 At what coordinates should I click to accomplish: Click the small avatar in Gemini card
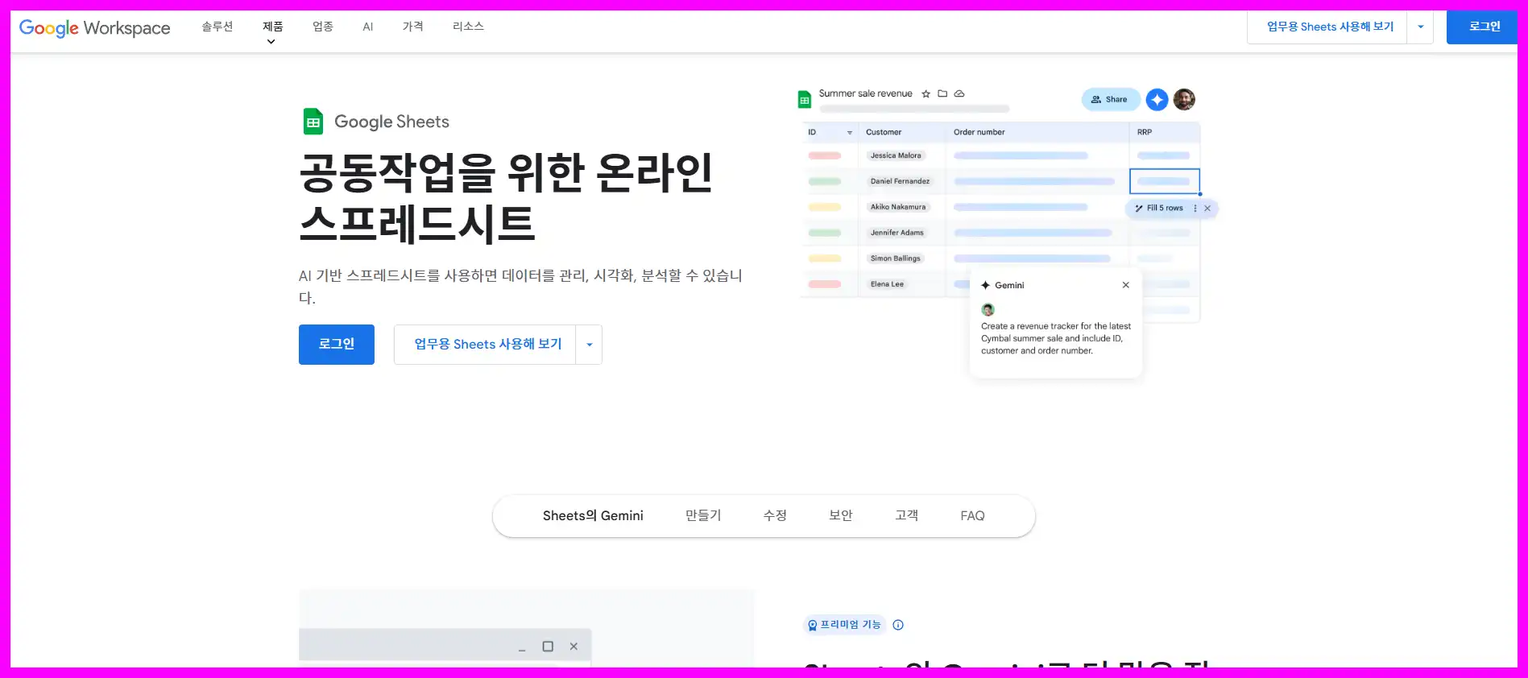pyautogui.click(x=988, y=310)
